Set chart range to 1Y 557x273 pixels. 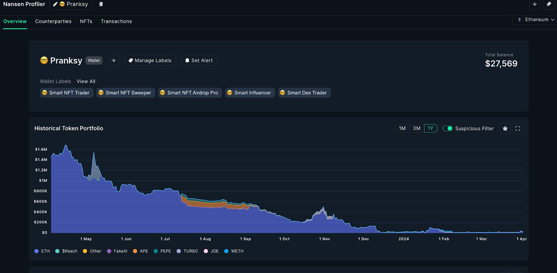(x=431, y=128)
